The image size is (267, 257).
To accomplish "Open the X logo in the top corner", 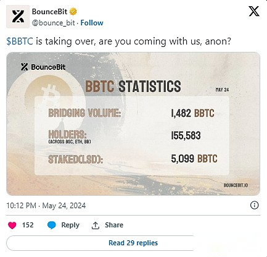I will pyautogui.click(x=254, y=11).
